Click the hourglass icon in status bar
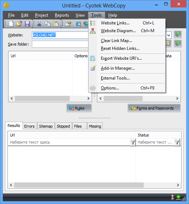 click(x=173, y=197)
